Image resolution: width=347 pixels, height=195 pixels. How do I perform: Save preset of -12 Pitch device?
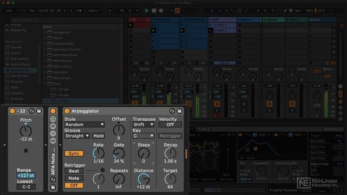click(x=39, y=111)
